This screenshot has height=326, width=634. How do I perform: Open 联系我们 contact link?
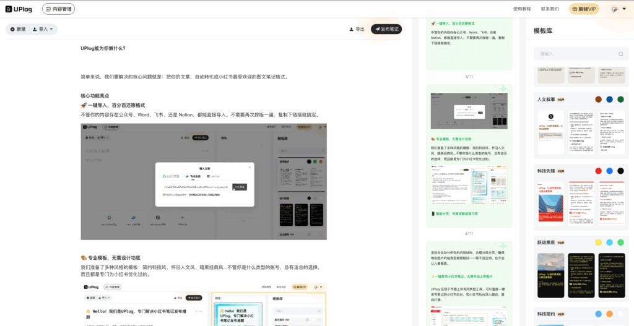550,9
